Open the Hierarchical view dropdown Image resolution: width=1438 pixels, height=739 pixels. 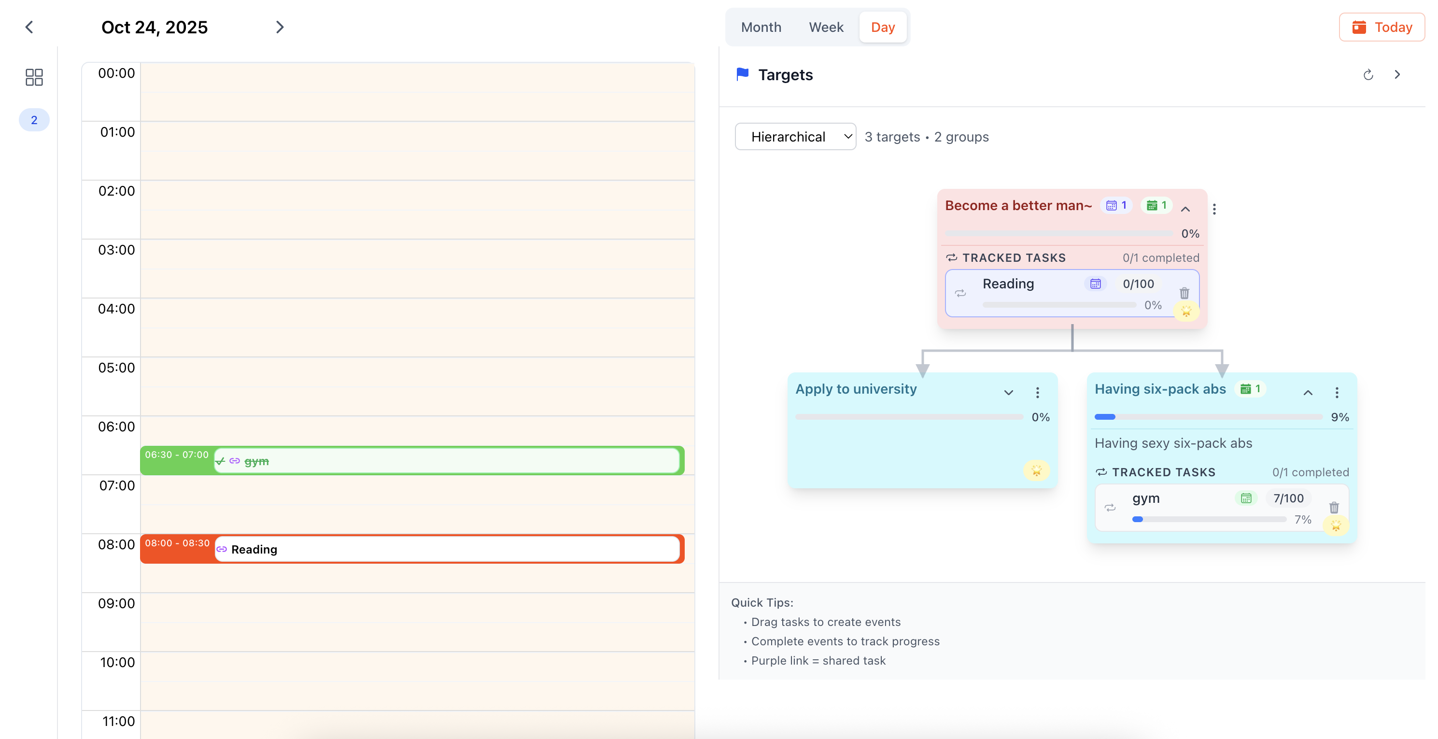pyautogui.click(x=795, y=137)
